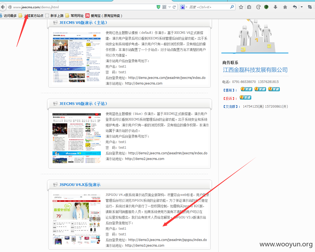
Task: Open the 爱淘宝 bookmark
Action: (x=104, y=16)
